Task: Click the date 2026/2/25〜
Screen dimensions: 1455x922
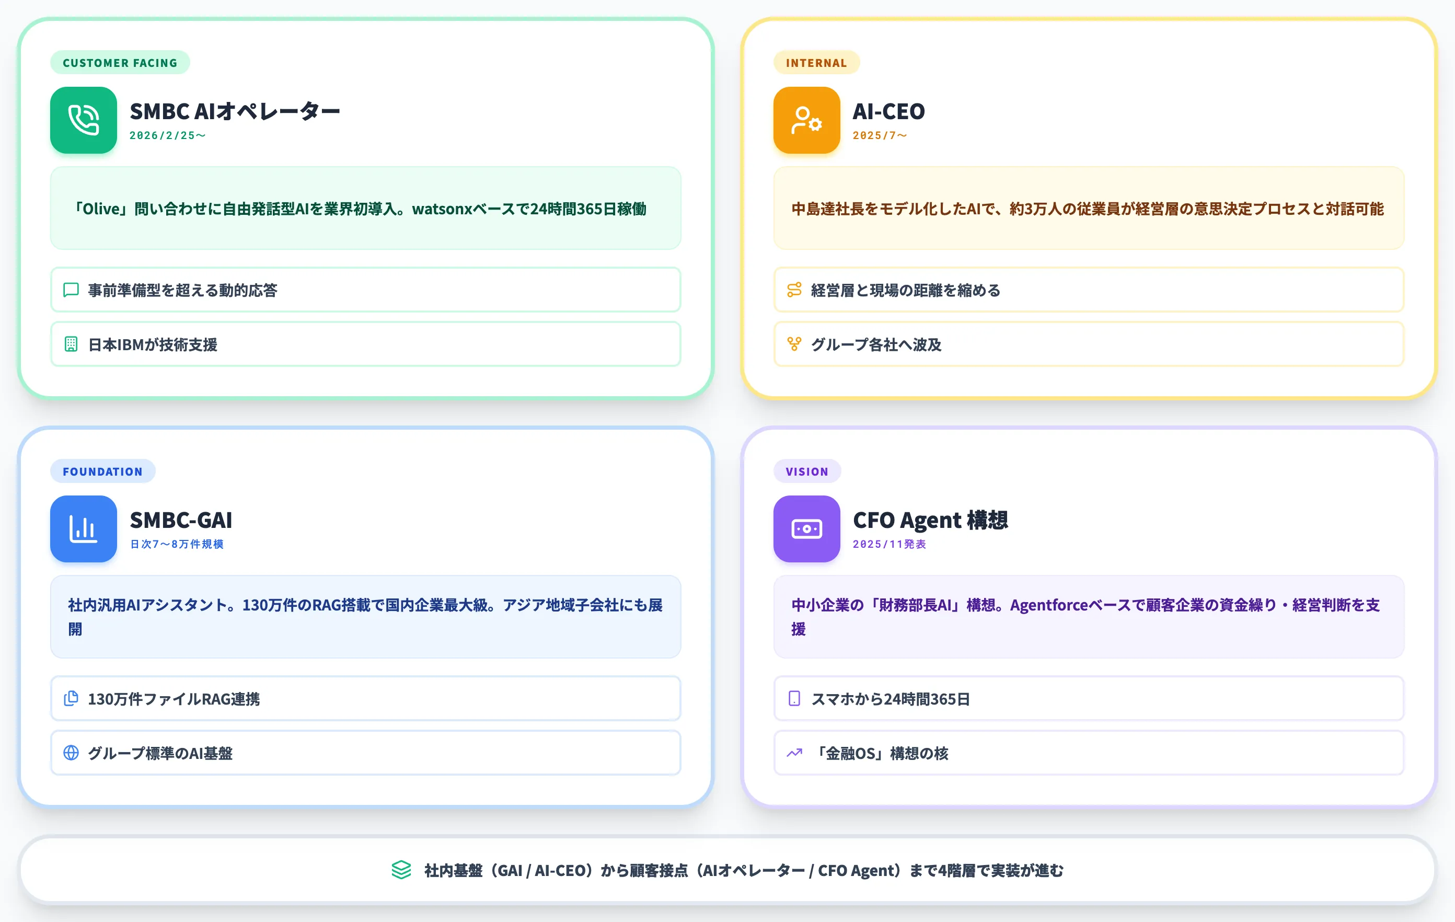Action: point(168,135)
